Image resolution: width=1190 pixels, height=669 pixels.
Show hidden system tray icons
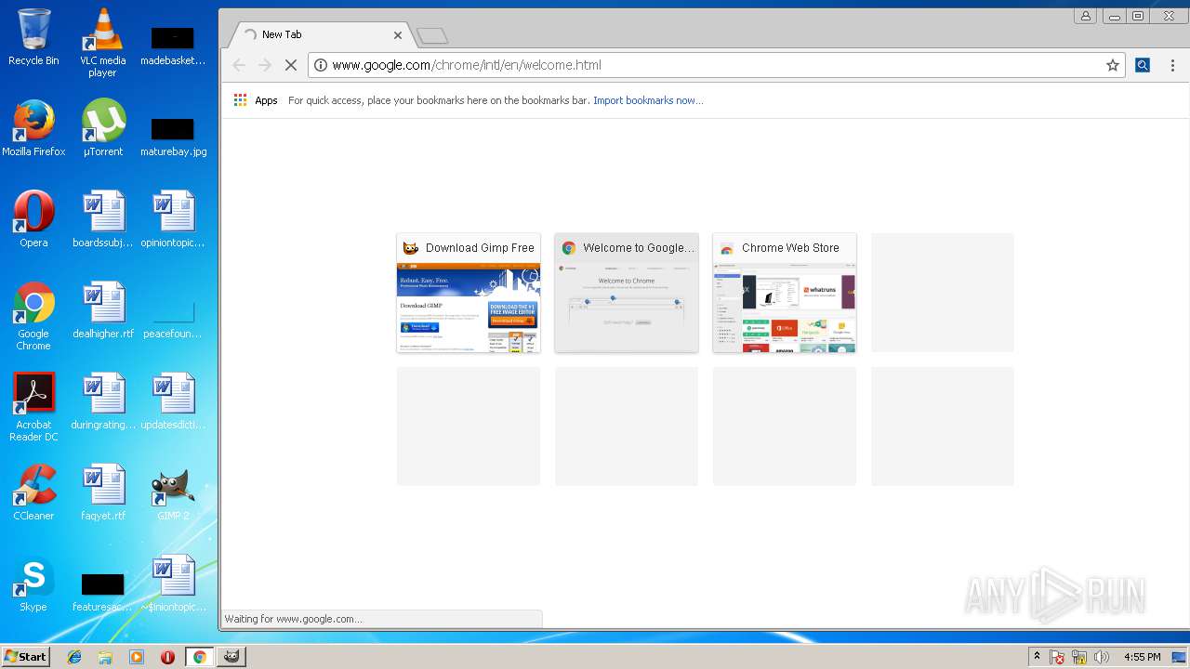click(x=1038, y=657)
